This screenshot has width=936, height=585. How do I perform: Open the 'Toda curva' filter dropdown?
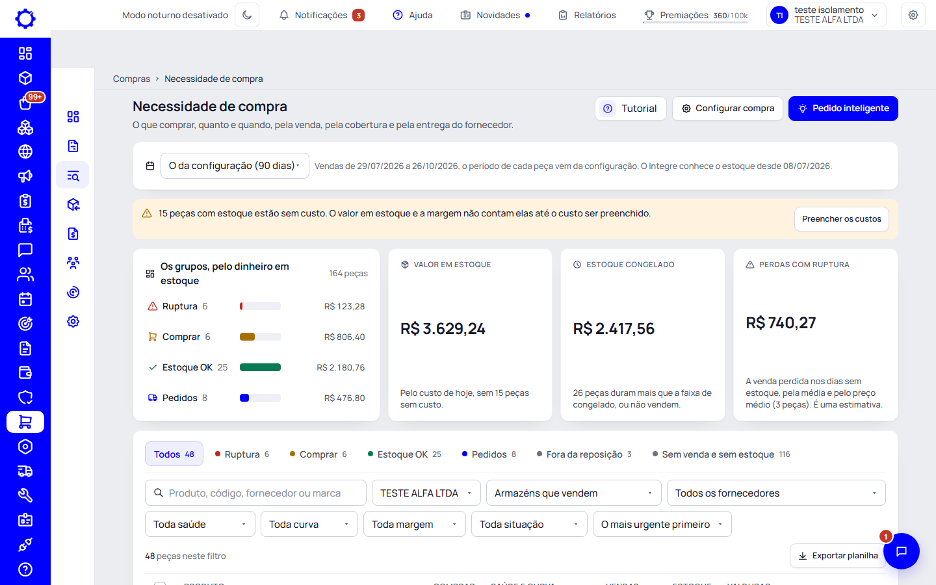(309, 525)
